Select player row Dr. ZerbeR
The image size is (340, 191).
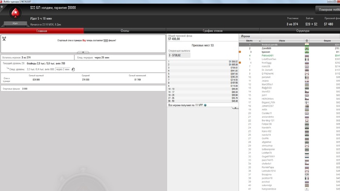(289, 70)
